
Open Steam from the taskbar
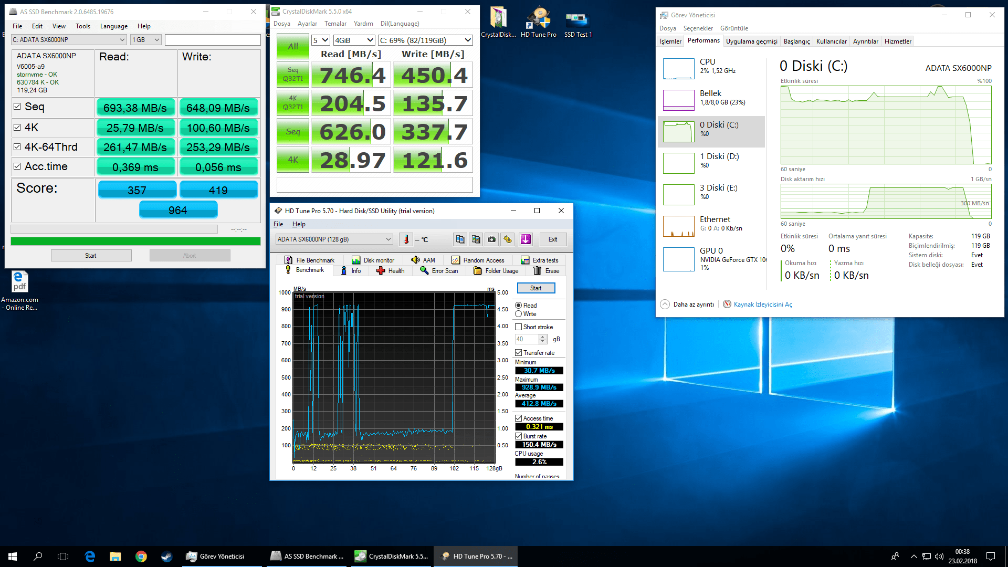[166, 556]
